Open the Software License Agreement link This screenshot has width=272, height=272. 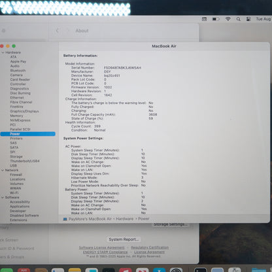(x=101, y=248)
